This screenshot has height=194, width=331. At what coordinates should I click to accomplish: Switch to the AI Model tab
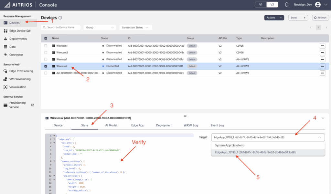111,125
